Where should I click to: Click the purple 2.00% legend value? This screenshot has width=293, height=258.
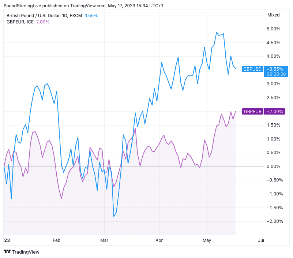pyautogui.click(x=42, y=22)
